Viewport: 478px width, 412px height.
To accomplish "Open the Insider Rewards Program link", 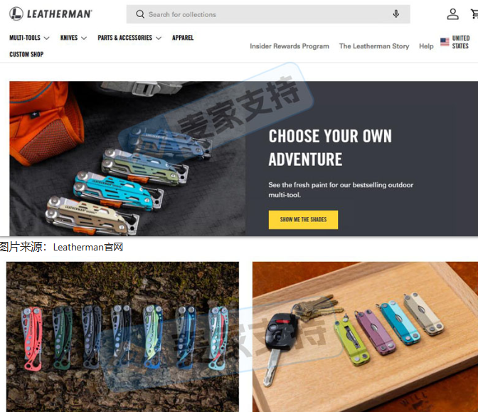I will pos(290,46).
